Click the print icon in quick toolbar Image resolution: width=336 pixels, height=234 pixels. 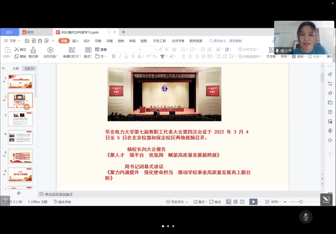click(40, 41)
